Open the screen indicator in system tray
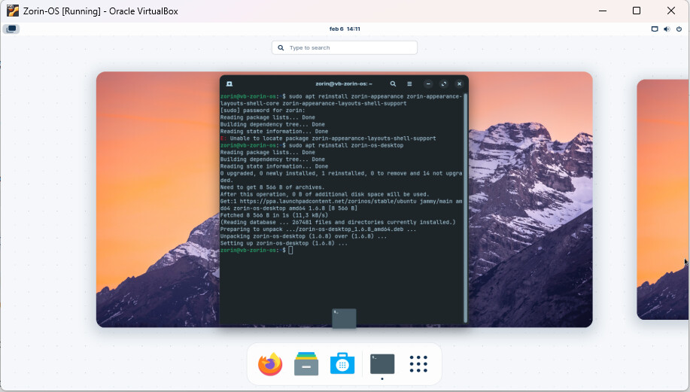 (x=655, y=29)
